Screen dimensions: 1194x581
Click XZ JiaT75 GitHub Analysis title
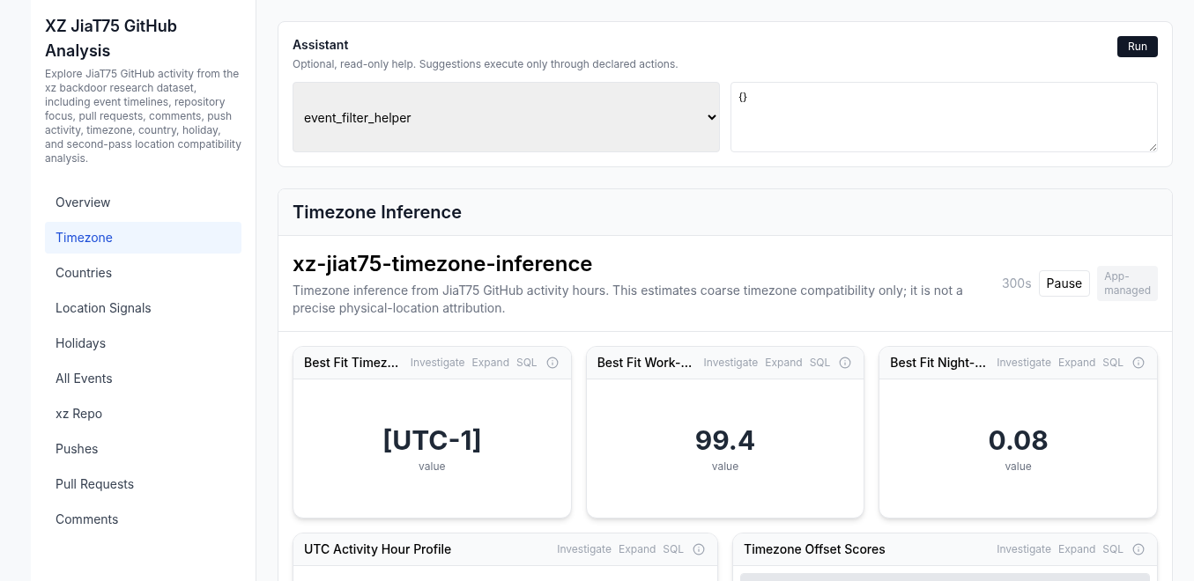[x=111, y=38]
